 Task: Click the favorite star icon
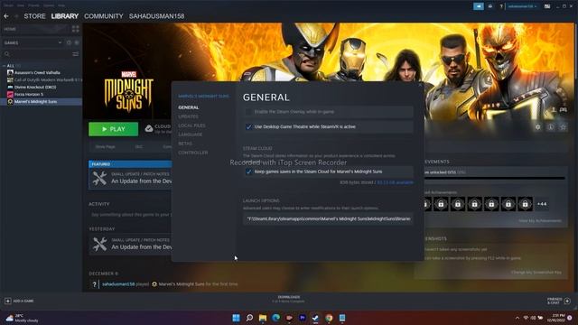pyautogui.click(x=563, y=126)
